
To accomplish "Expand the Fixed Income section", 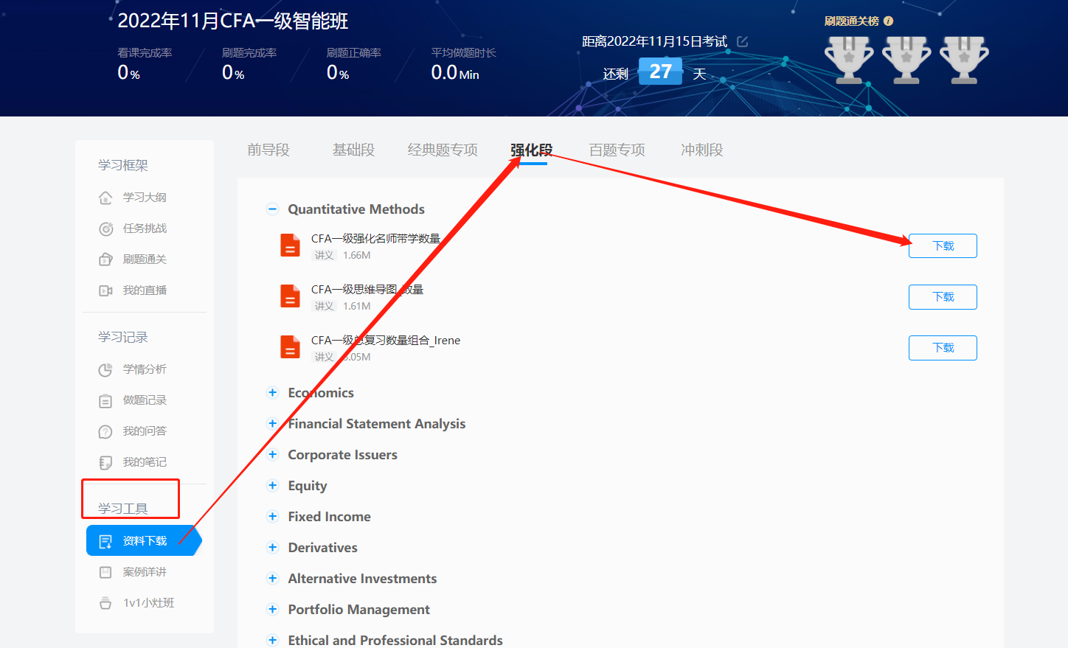I will pos(272,517).
